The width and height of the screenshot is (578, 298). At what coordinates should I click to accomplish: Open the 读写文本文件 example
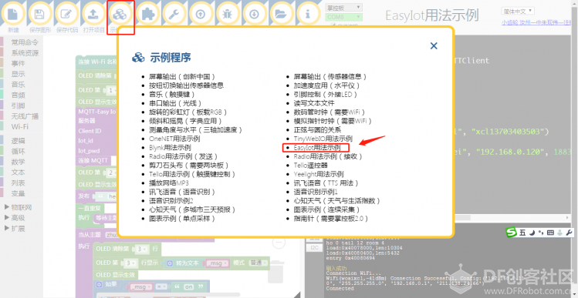tap(314, 103)
